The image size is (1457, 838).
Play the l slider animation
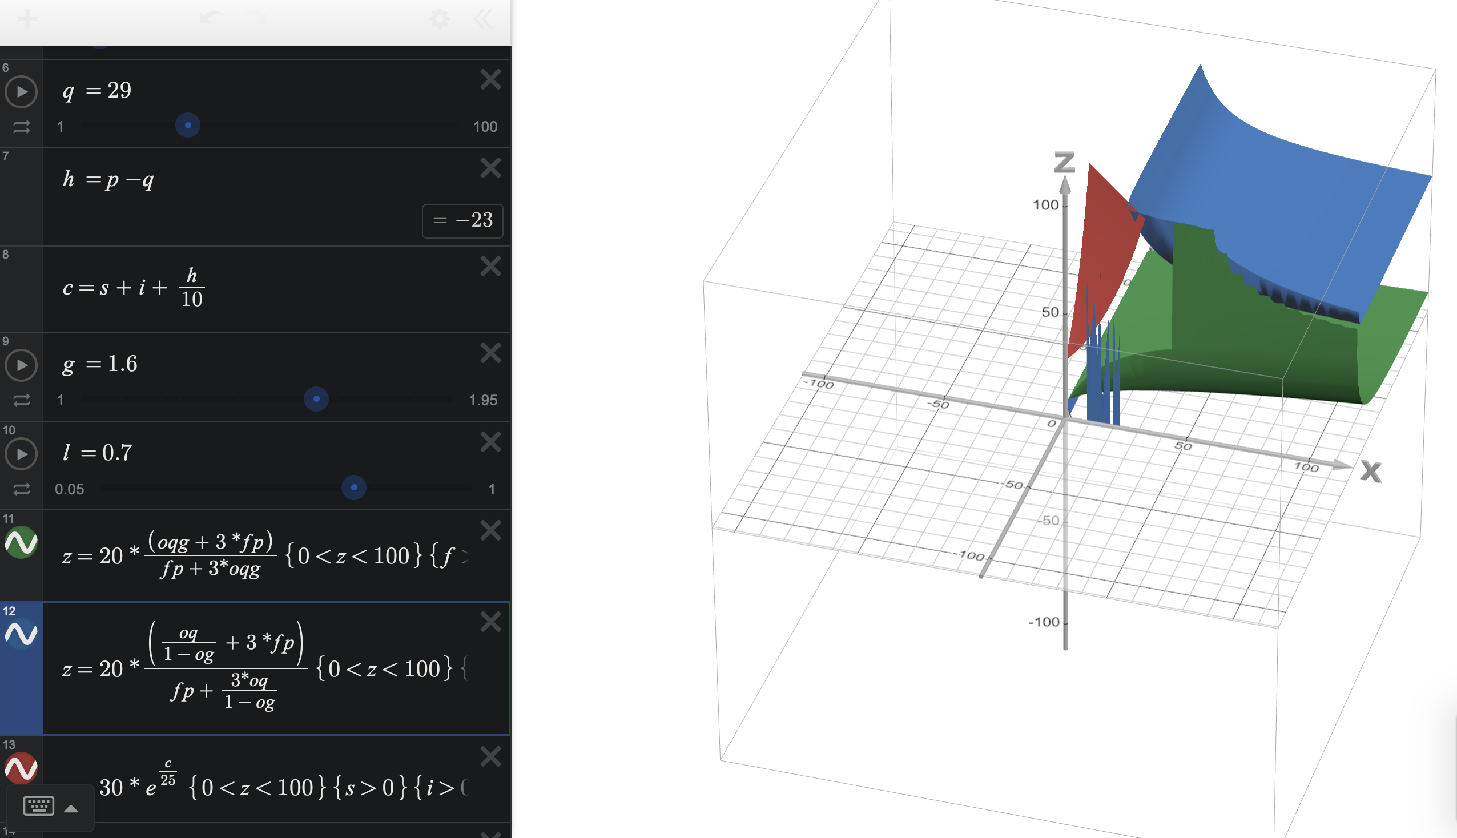(x=21, y=453)
